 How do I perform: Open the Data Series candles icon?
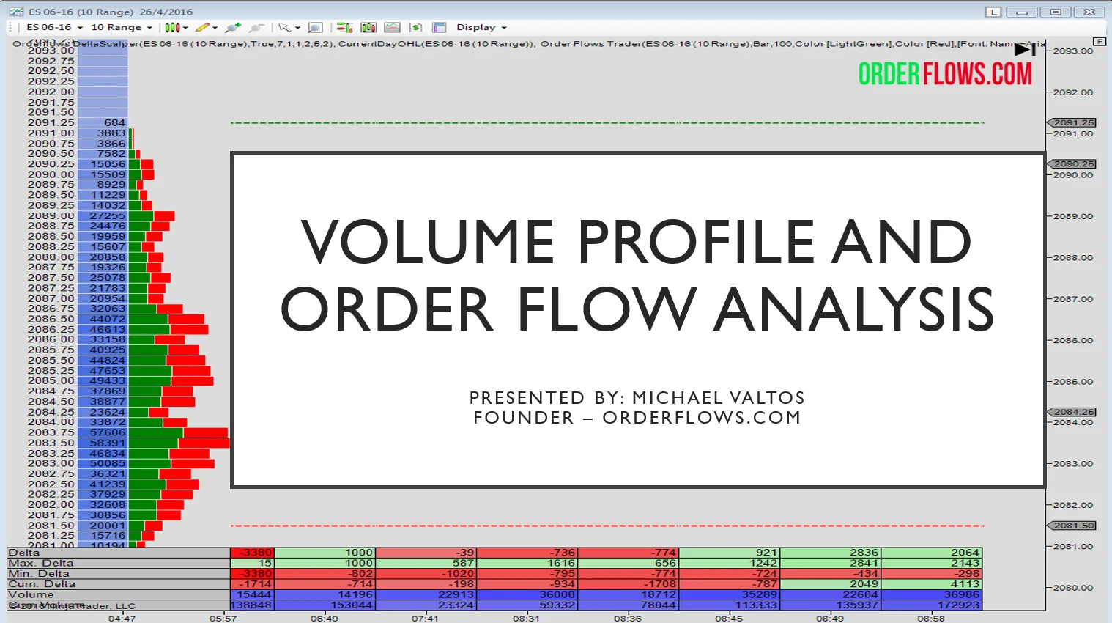tap(368, 28)
